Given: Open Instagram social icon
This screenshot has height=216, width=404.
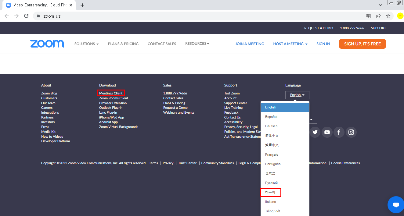Looking at the screenshot, I should [x=351, y=132].
